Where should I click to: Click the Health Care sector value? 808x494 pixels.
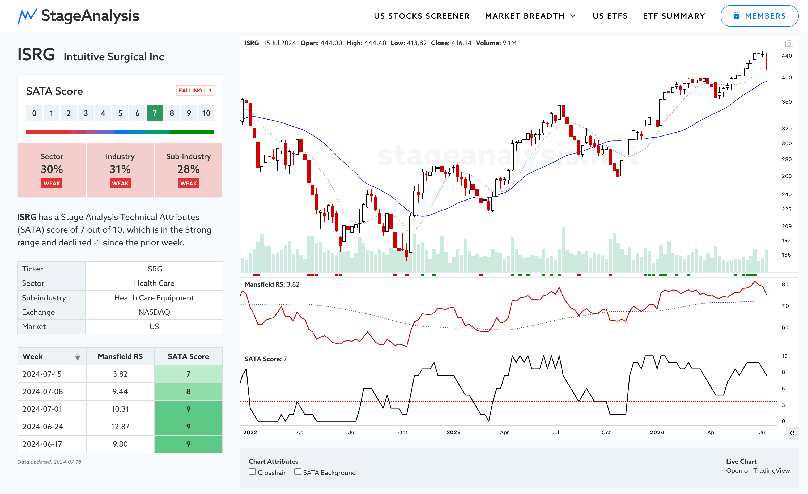tap(154, 283)
